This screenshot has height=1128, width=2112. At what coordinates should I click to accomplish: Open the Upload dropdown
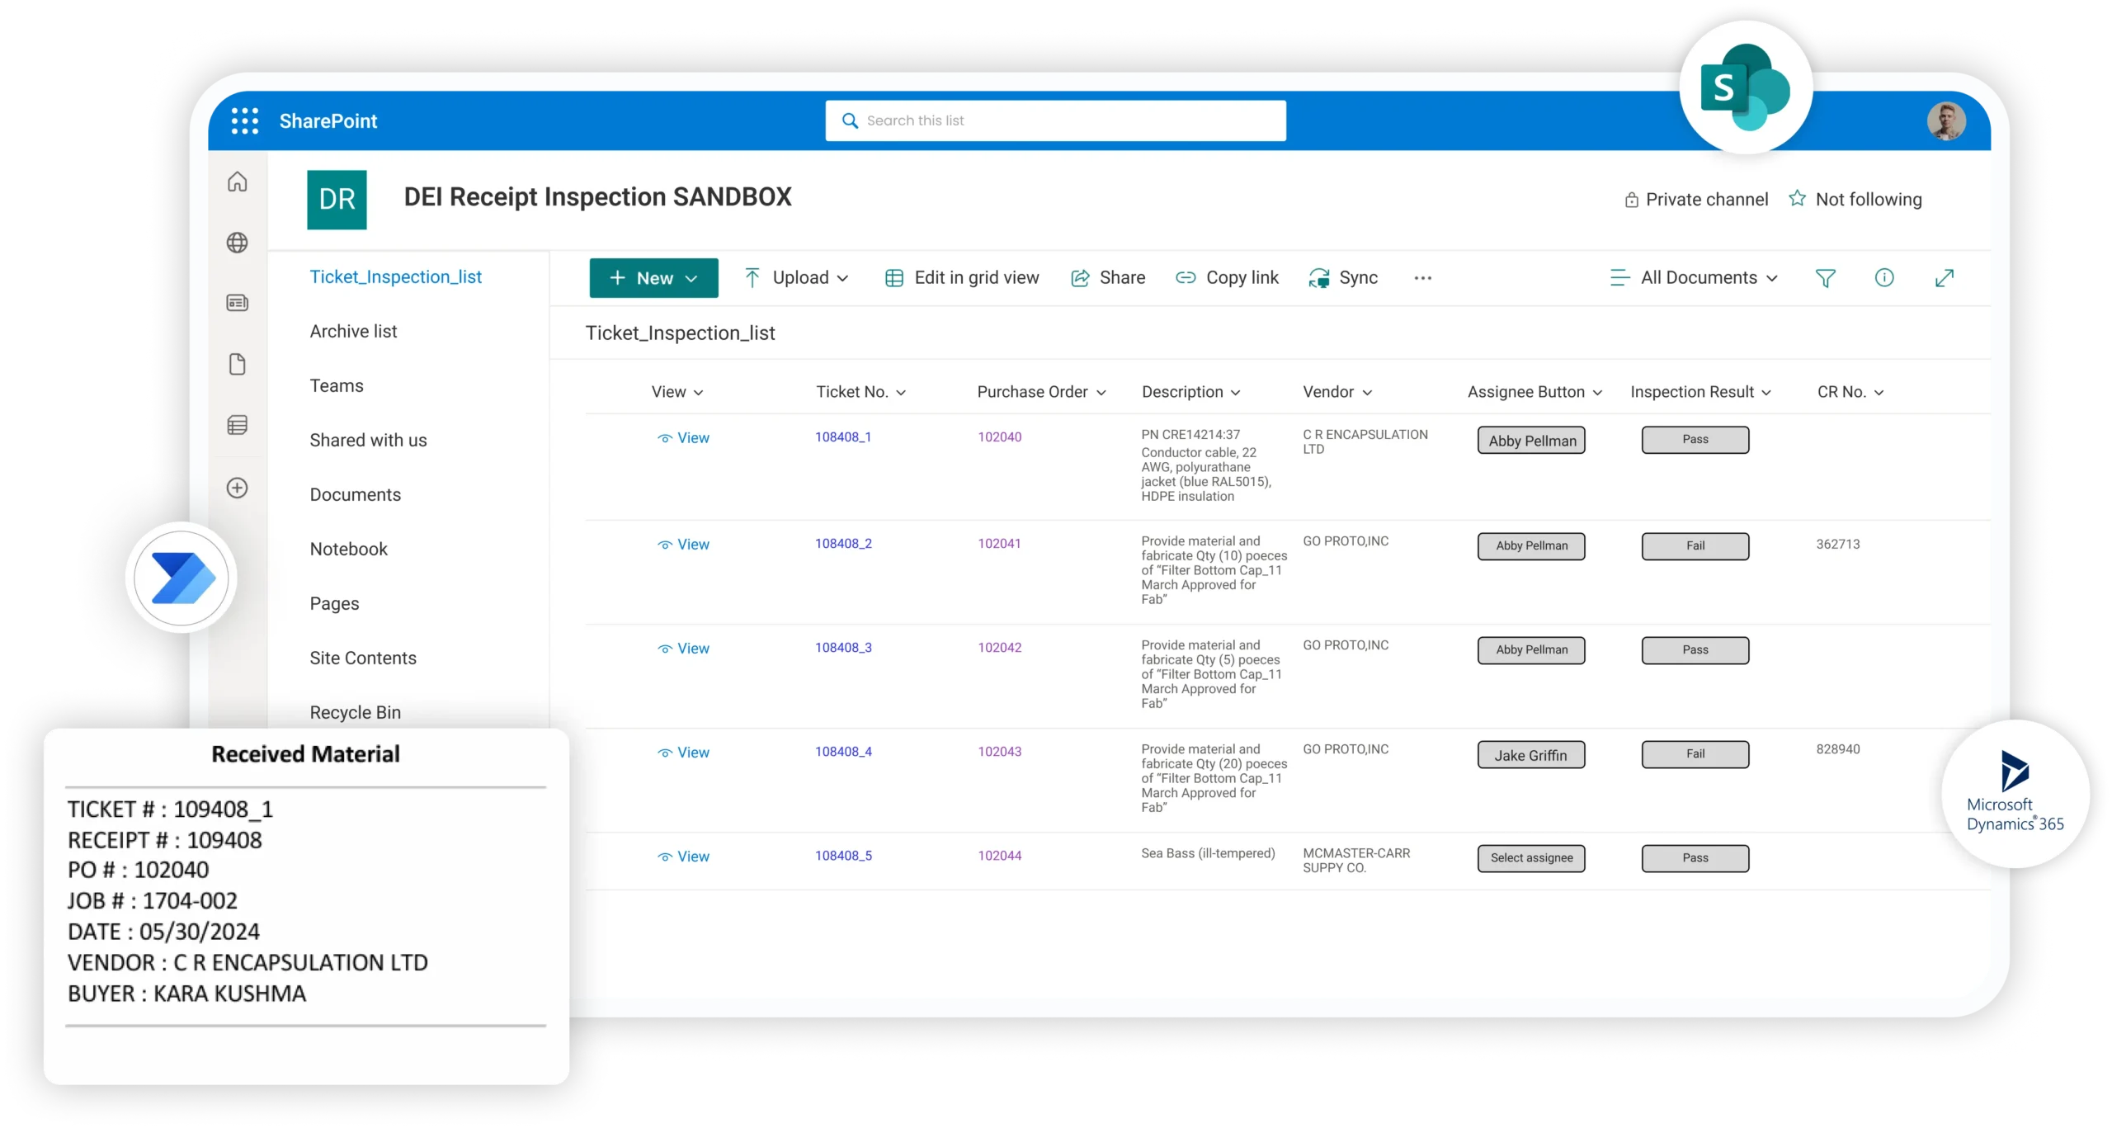(x=796, y=278)
